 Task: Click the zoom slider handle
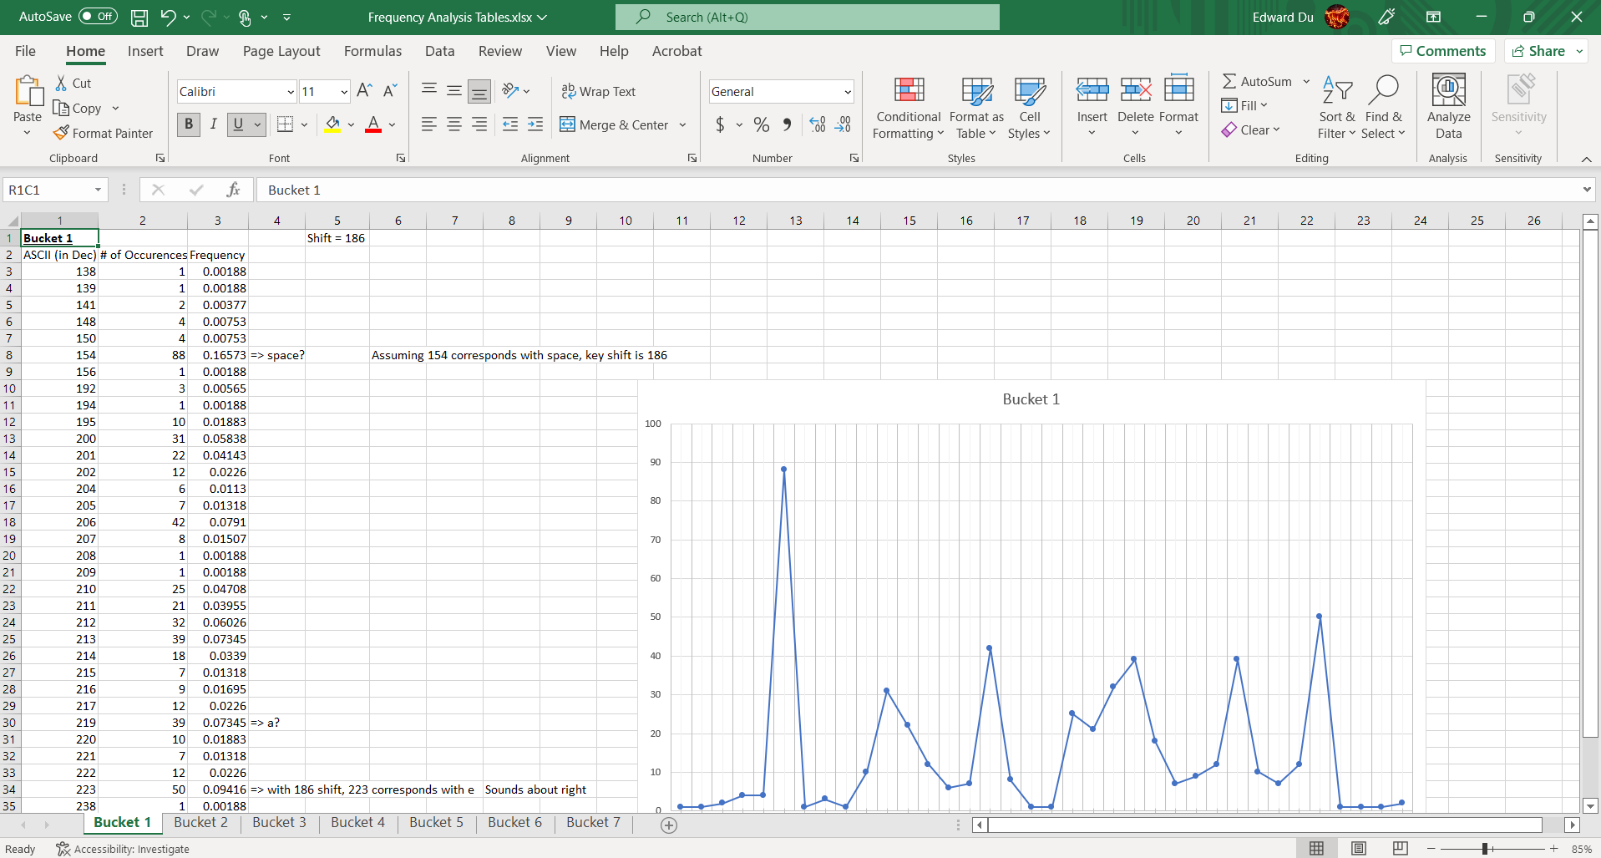(x=1486, y=849)
